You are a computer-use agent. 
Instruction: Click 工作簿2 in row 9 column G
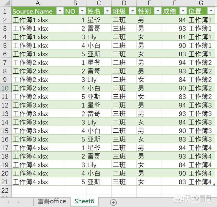(x=200, y=80)
